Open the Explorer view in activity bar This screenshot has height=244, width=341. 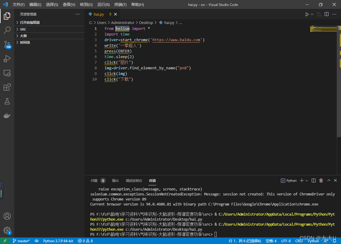[7, 16]
